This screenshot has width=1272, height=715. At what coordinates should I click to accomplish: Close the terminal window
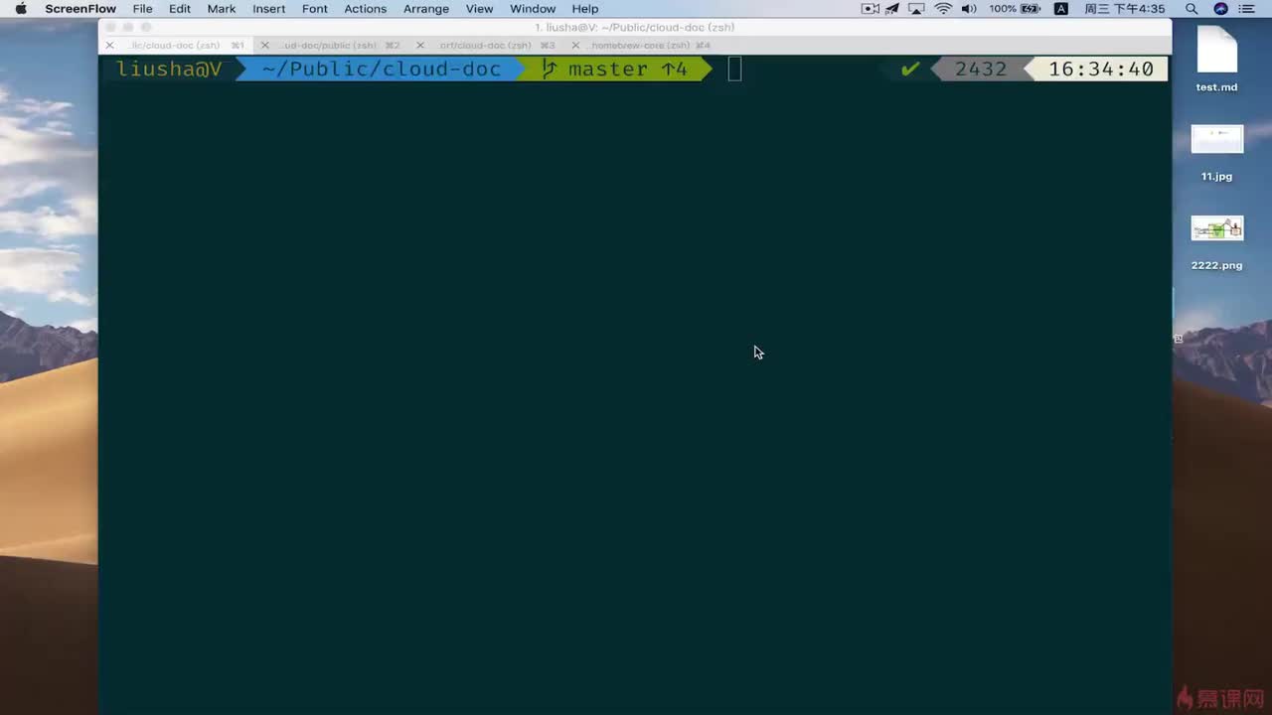[110, 27]
